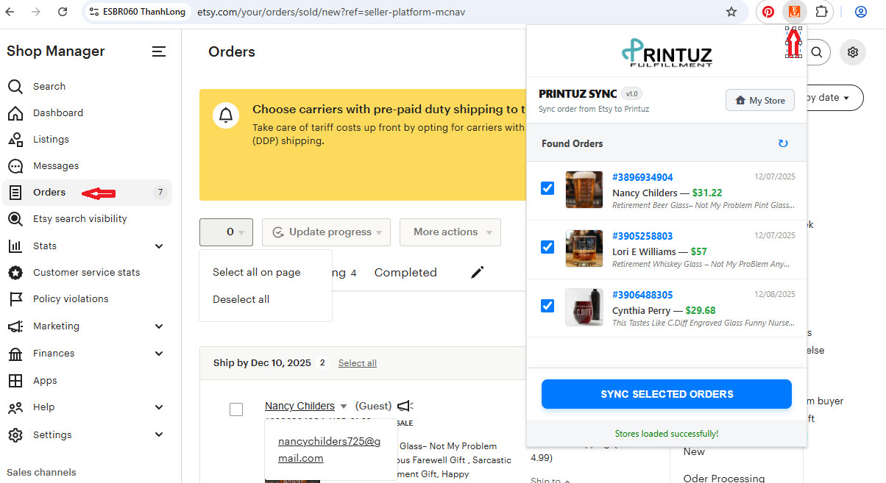Open the orders settings gear icon
886x483 pixels.
click(853, 52)
